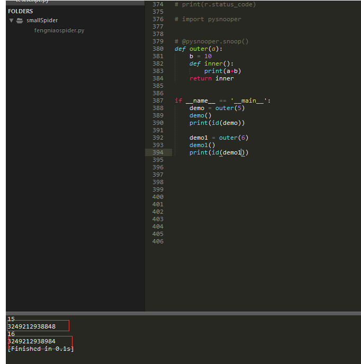Select the smallSpider folder label
The height and width of the screenshot is (364, 361).
click(x=42, y=21)
